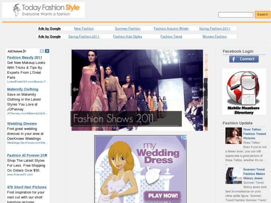Open the Women Fashion link

click(214, 37)
